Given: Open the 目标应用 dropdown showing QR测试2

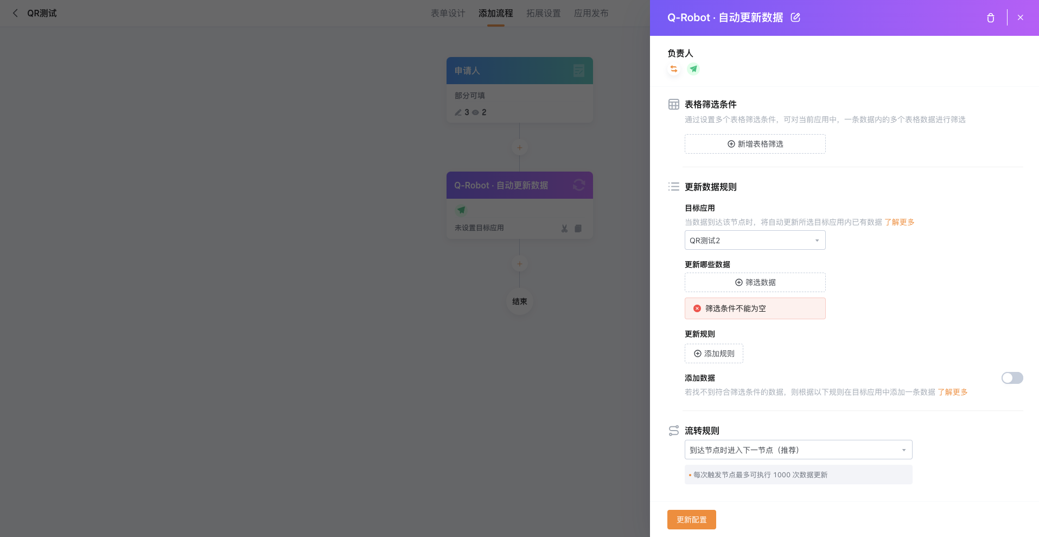Looking at the screenshot, I should click(755, 240).
